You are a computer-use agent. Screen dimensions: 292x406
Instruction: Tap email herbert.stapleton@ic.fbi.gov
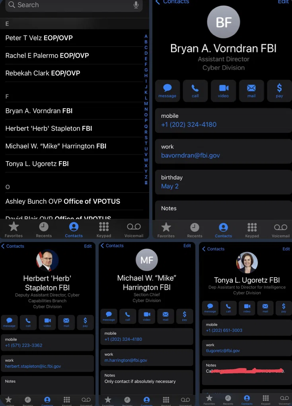(x=33, y=366)
